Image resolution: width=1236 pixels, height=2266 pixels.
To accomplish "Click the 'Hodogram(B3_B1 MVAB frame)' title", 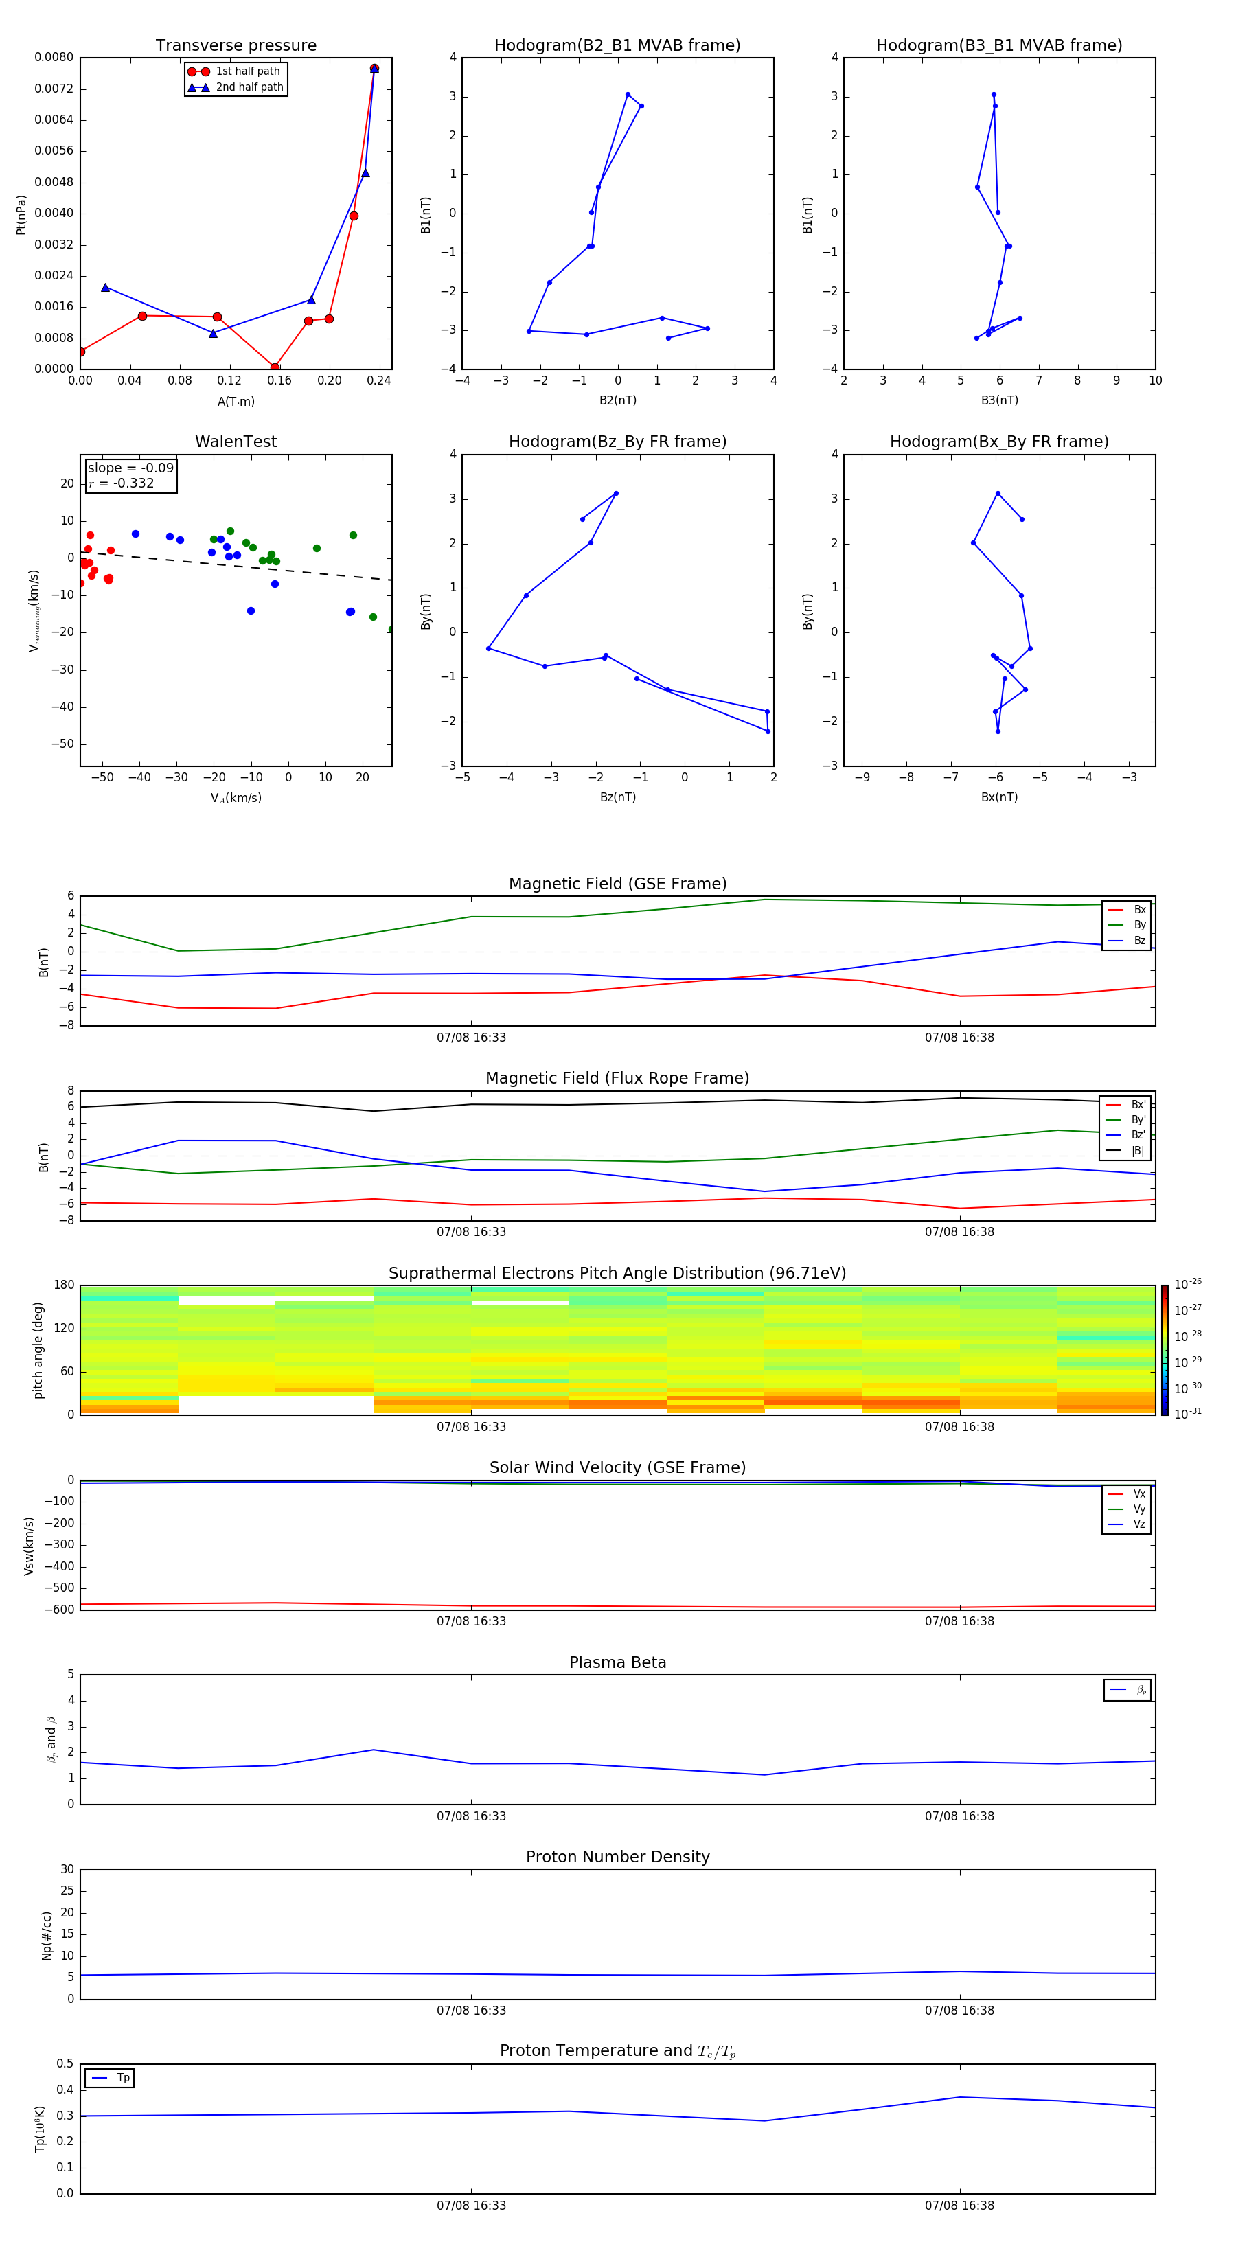I will 999,46.
